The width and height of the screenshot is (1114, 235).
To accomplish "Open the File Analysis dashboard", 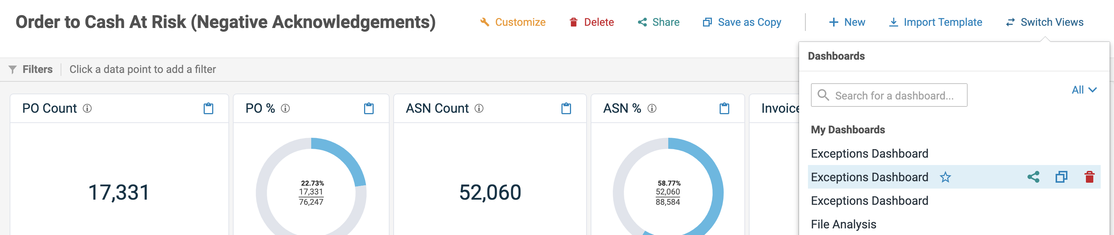I will click(x=843, y=224).
